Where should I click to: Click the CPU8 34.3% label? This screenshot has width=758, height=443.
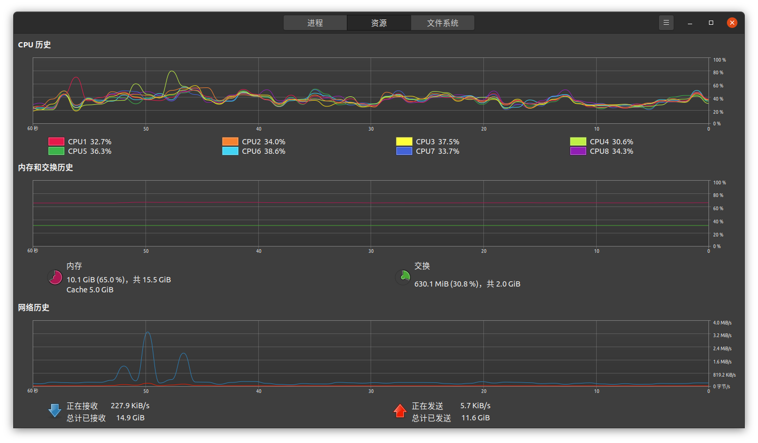click(611, 151)
